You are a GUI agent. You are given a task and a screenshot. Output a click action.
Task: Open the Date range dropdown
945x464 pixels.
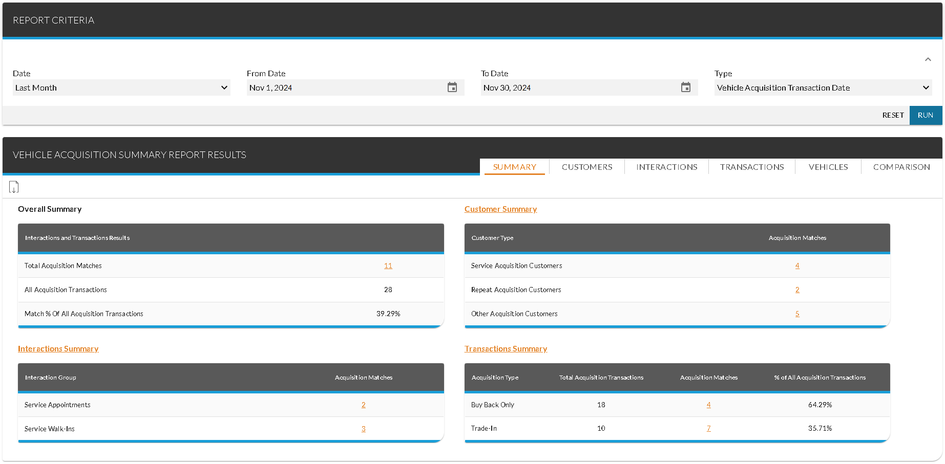tap(121, 87)
